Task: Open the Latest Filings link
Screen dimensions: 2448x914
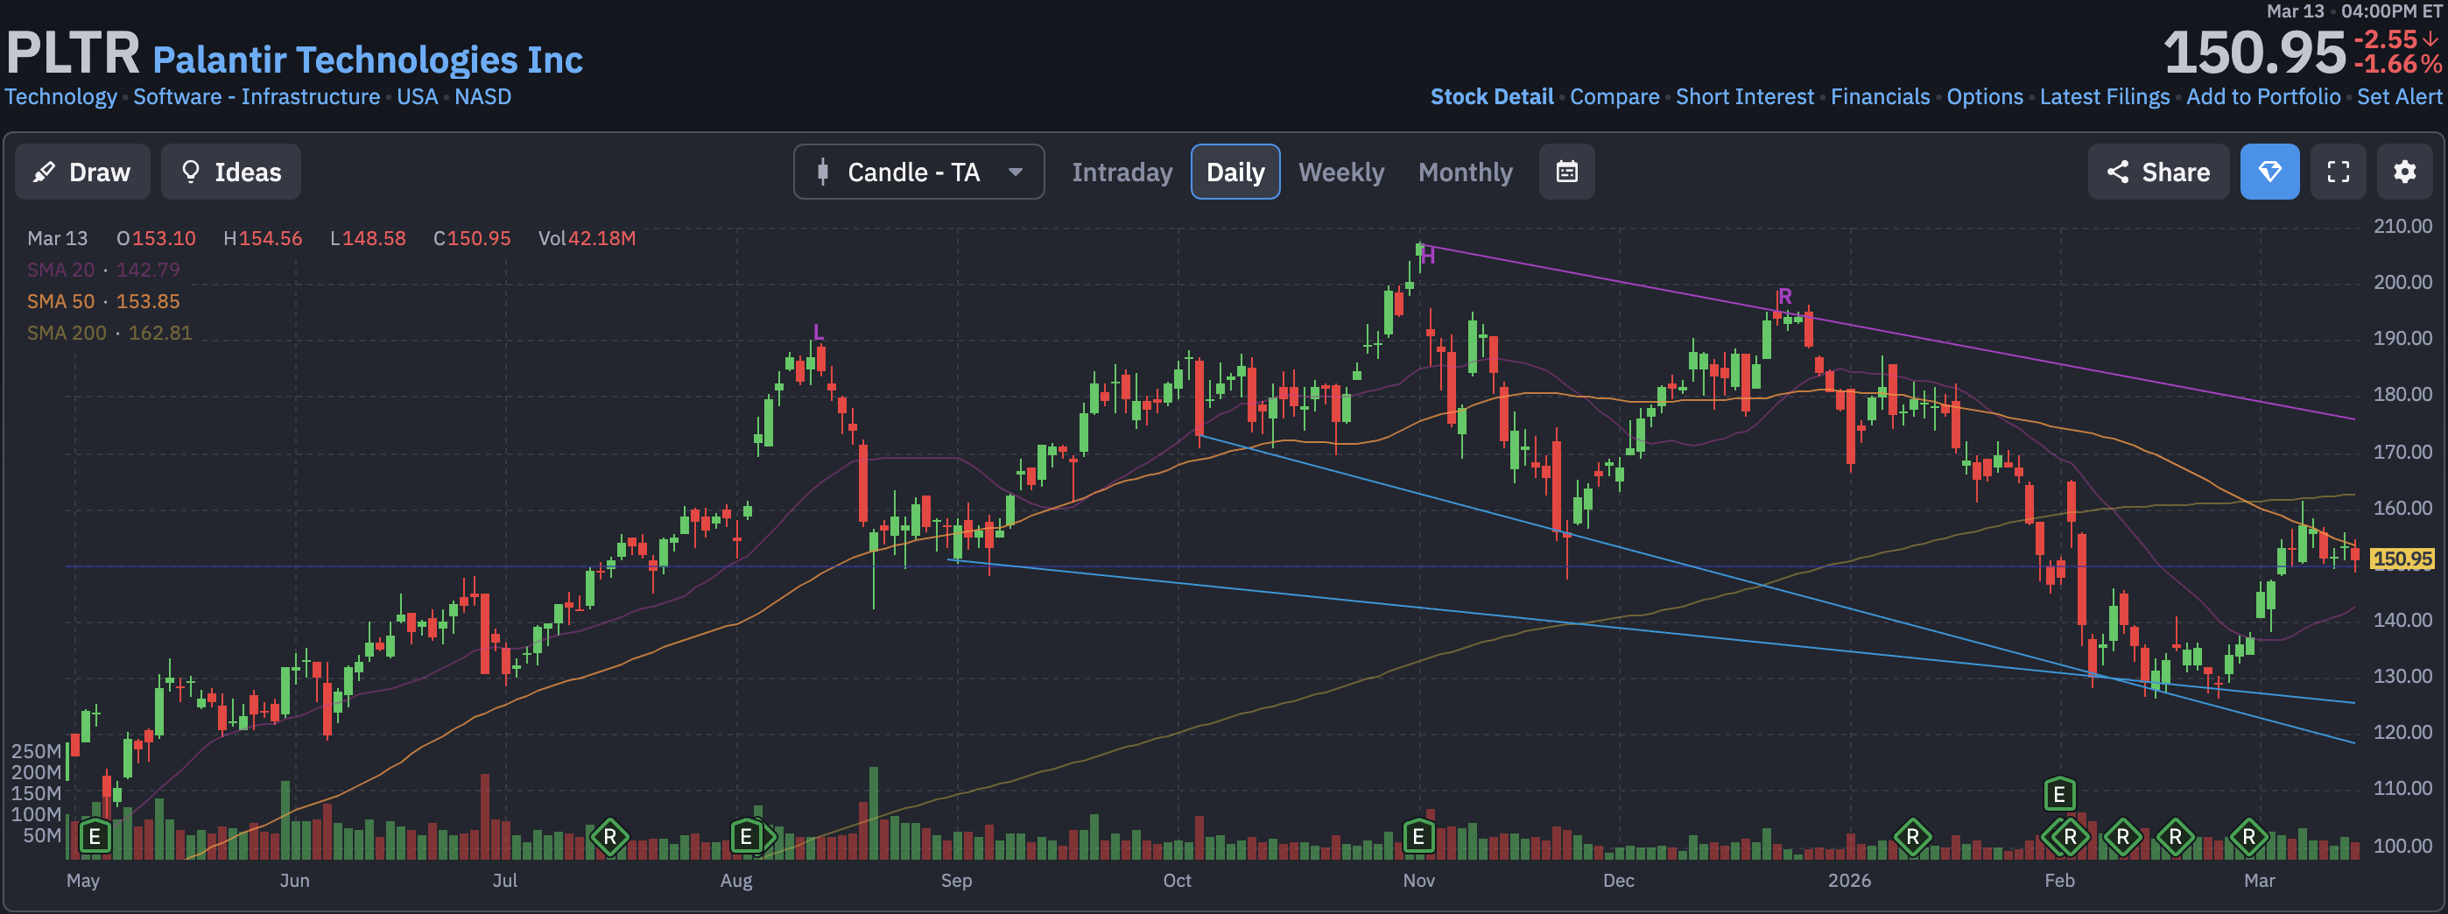Action: 2104,97
